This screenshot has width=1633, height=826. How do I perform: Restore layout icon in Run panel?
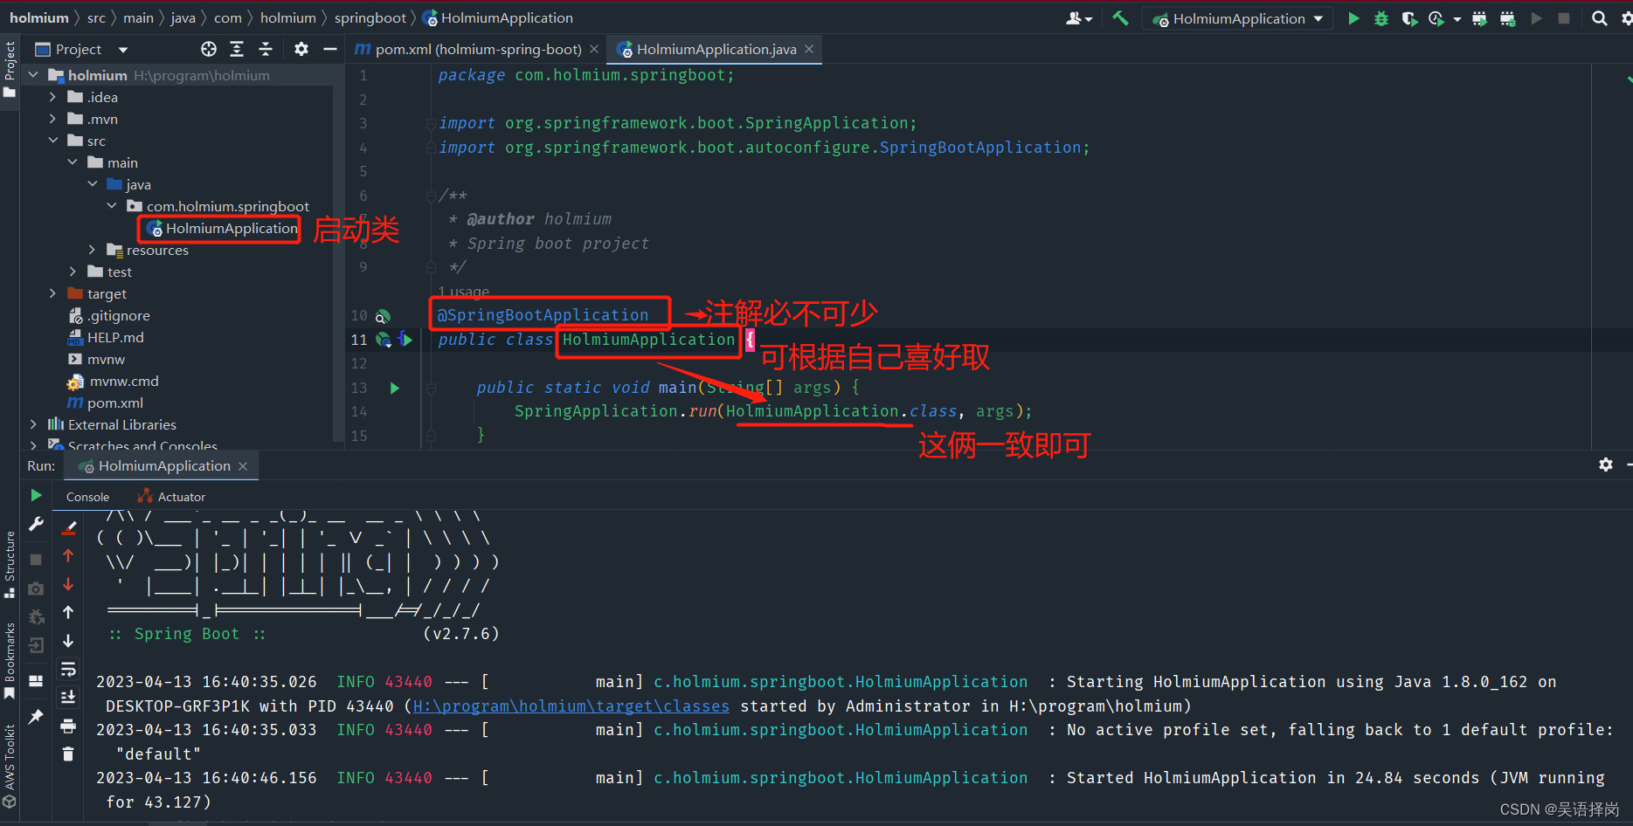[36, 681]
